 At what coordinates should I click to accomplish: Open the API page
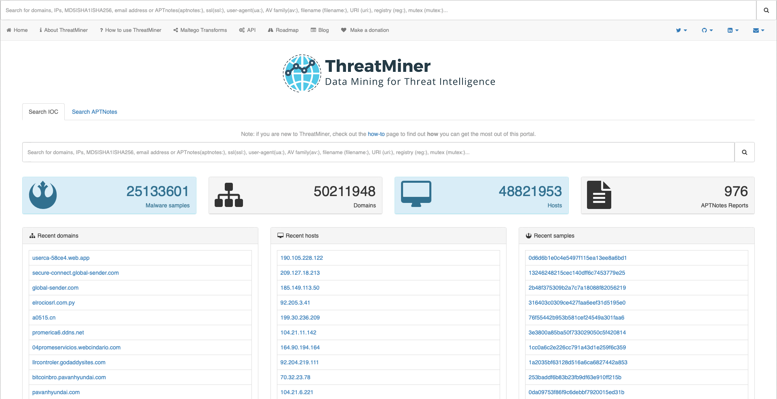tap(247, 30)
